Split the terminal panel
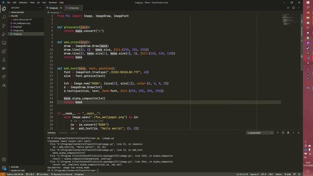The height and width of the screenshot is (176, 313). (x=283, y=132)
